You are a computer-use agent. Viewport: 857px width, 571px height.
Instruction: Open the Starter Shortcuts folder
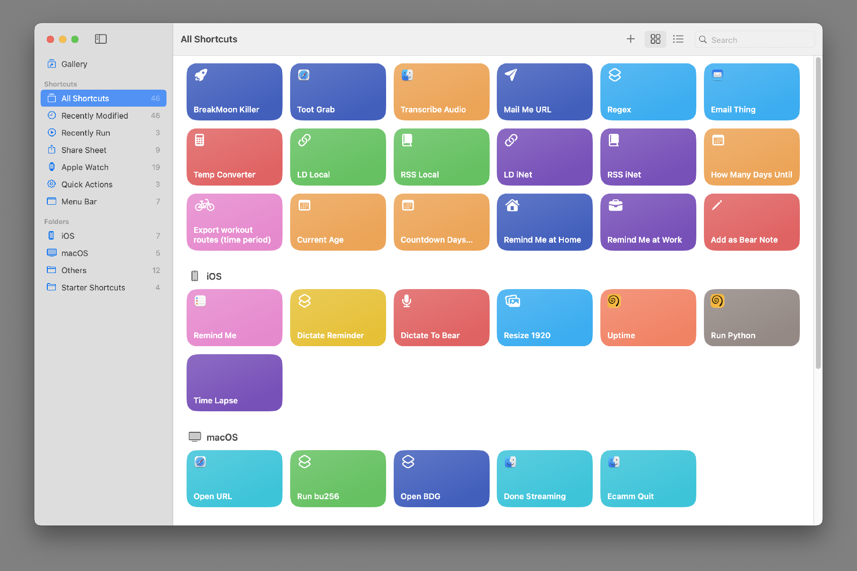pyautogui.click(x=93, y=287)
